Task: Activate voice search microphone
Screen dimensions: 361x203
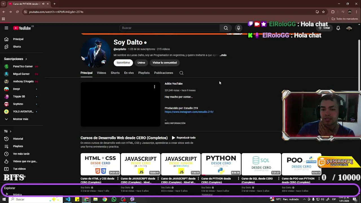Action: (x=239, y=28)
